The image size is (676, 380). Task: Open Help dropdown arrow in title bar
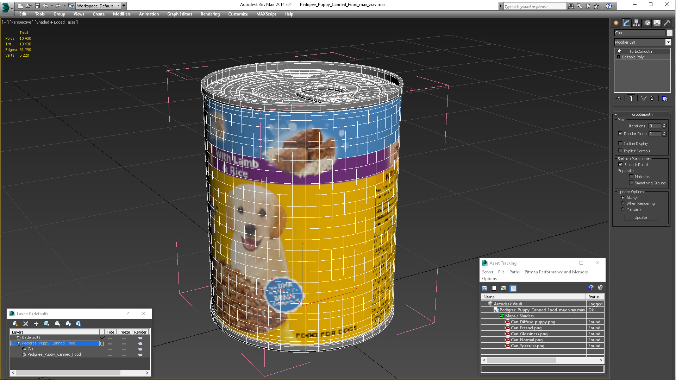pos(614,6)
